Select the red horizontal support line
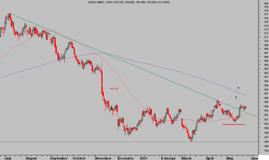Screen dimensions: 269x160 tap(234, 124)
